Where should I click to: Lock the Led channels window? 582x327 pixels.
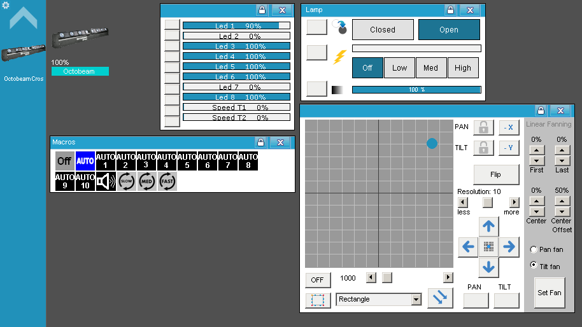(x=262, y=10)
